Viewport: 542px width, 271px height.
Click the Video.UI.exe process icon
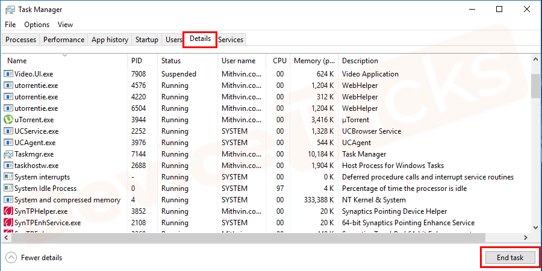click(x=8, y=74)
